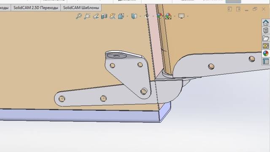This screenshot has height=152, width=270.
Task: Open the Custom Properties list pane
Action: coord(266,61)
